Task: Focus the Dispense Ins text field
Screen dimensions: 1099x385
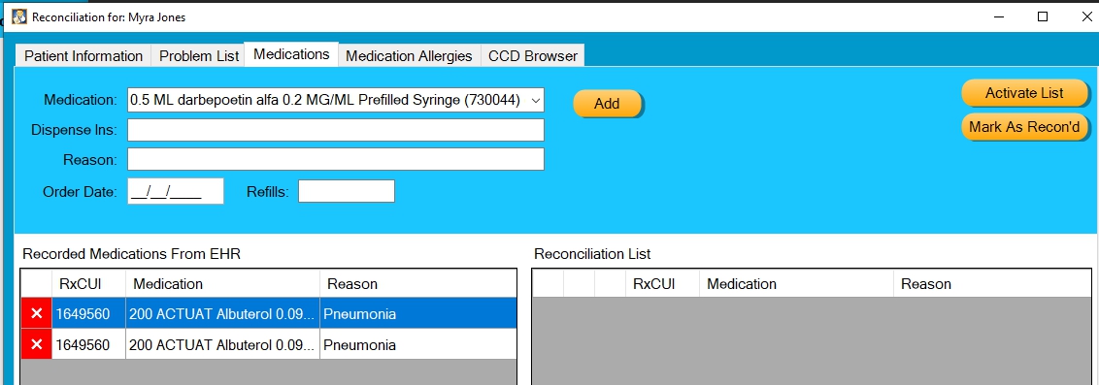Action: [x=336, y=130]
